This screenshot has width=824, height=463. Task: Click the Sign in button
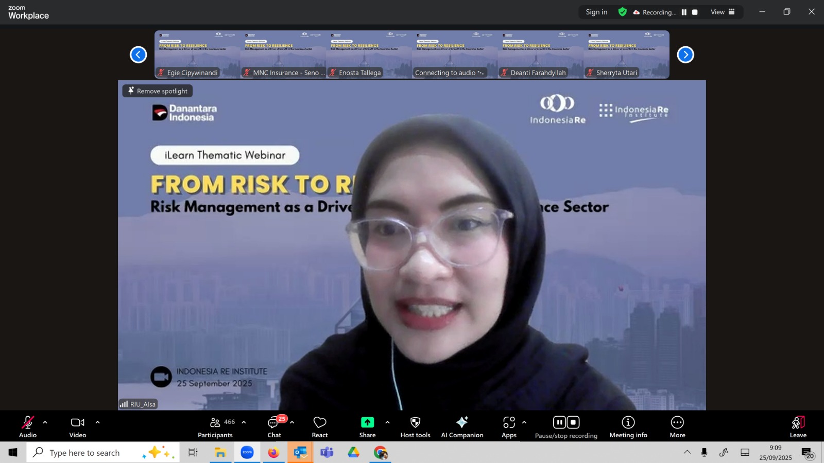(596, 12)
